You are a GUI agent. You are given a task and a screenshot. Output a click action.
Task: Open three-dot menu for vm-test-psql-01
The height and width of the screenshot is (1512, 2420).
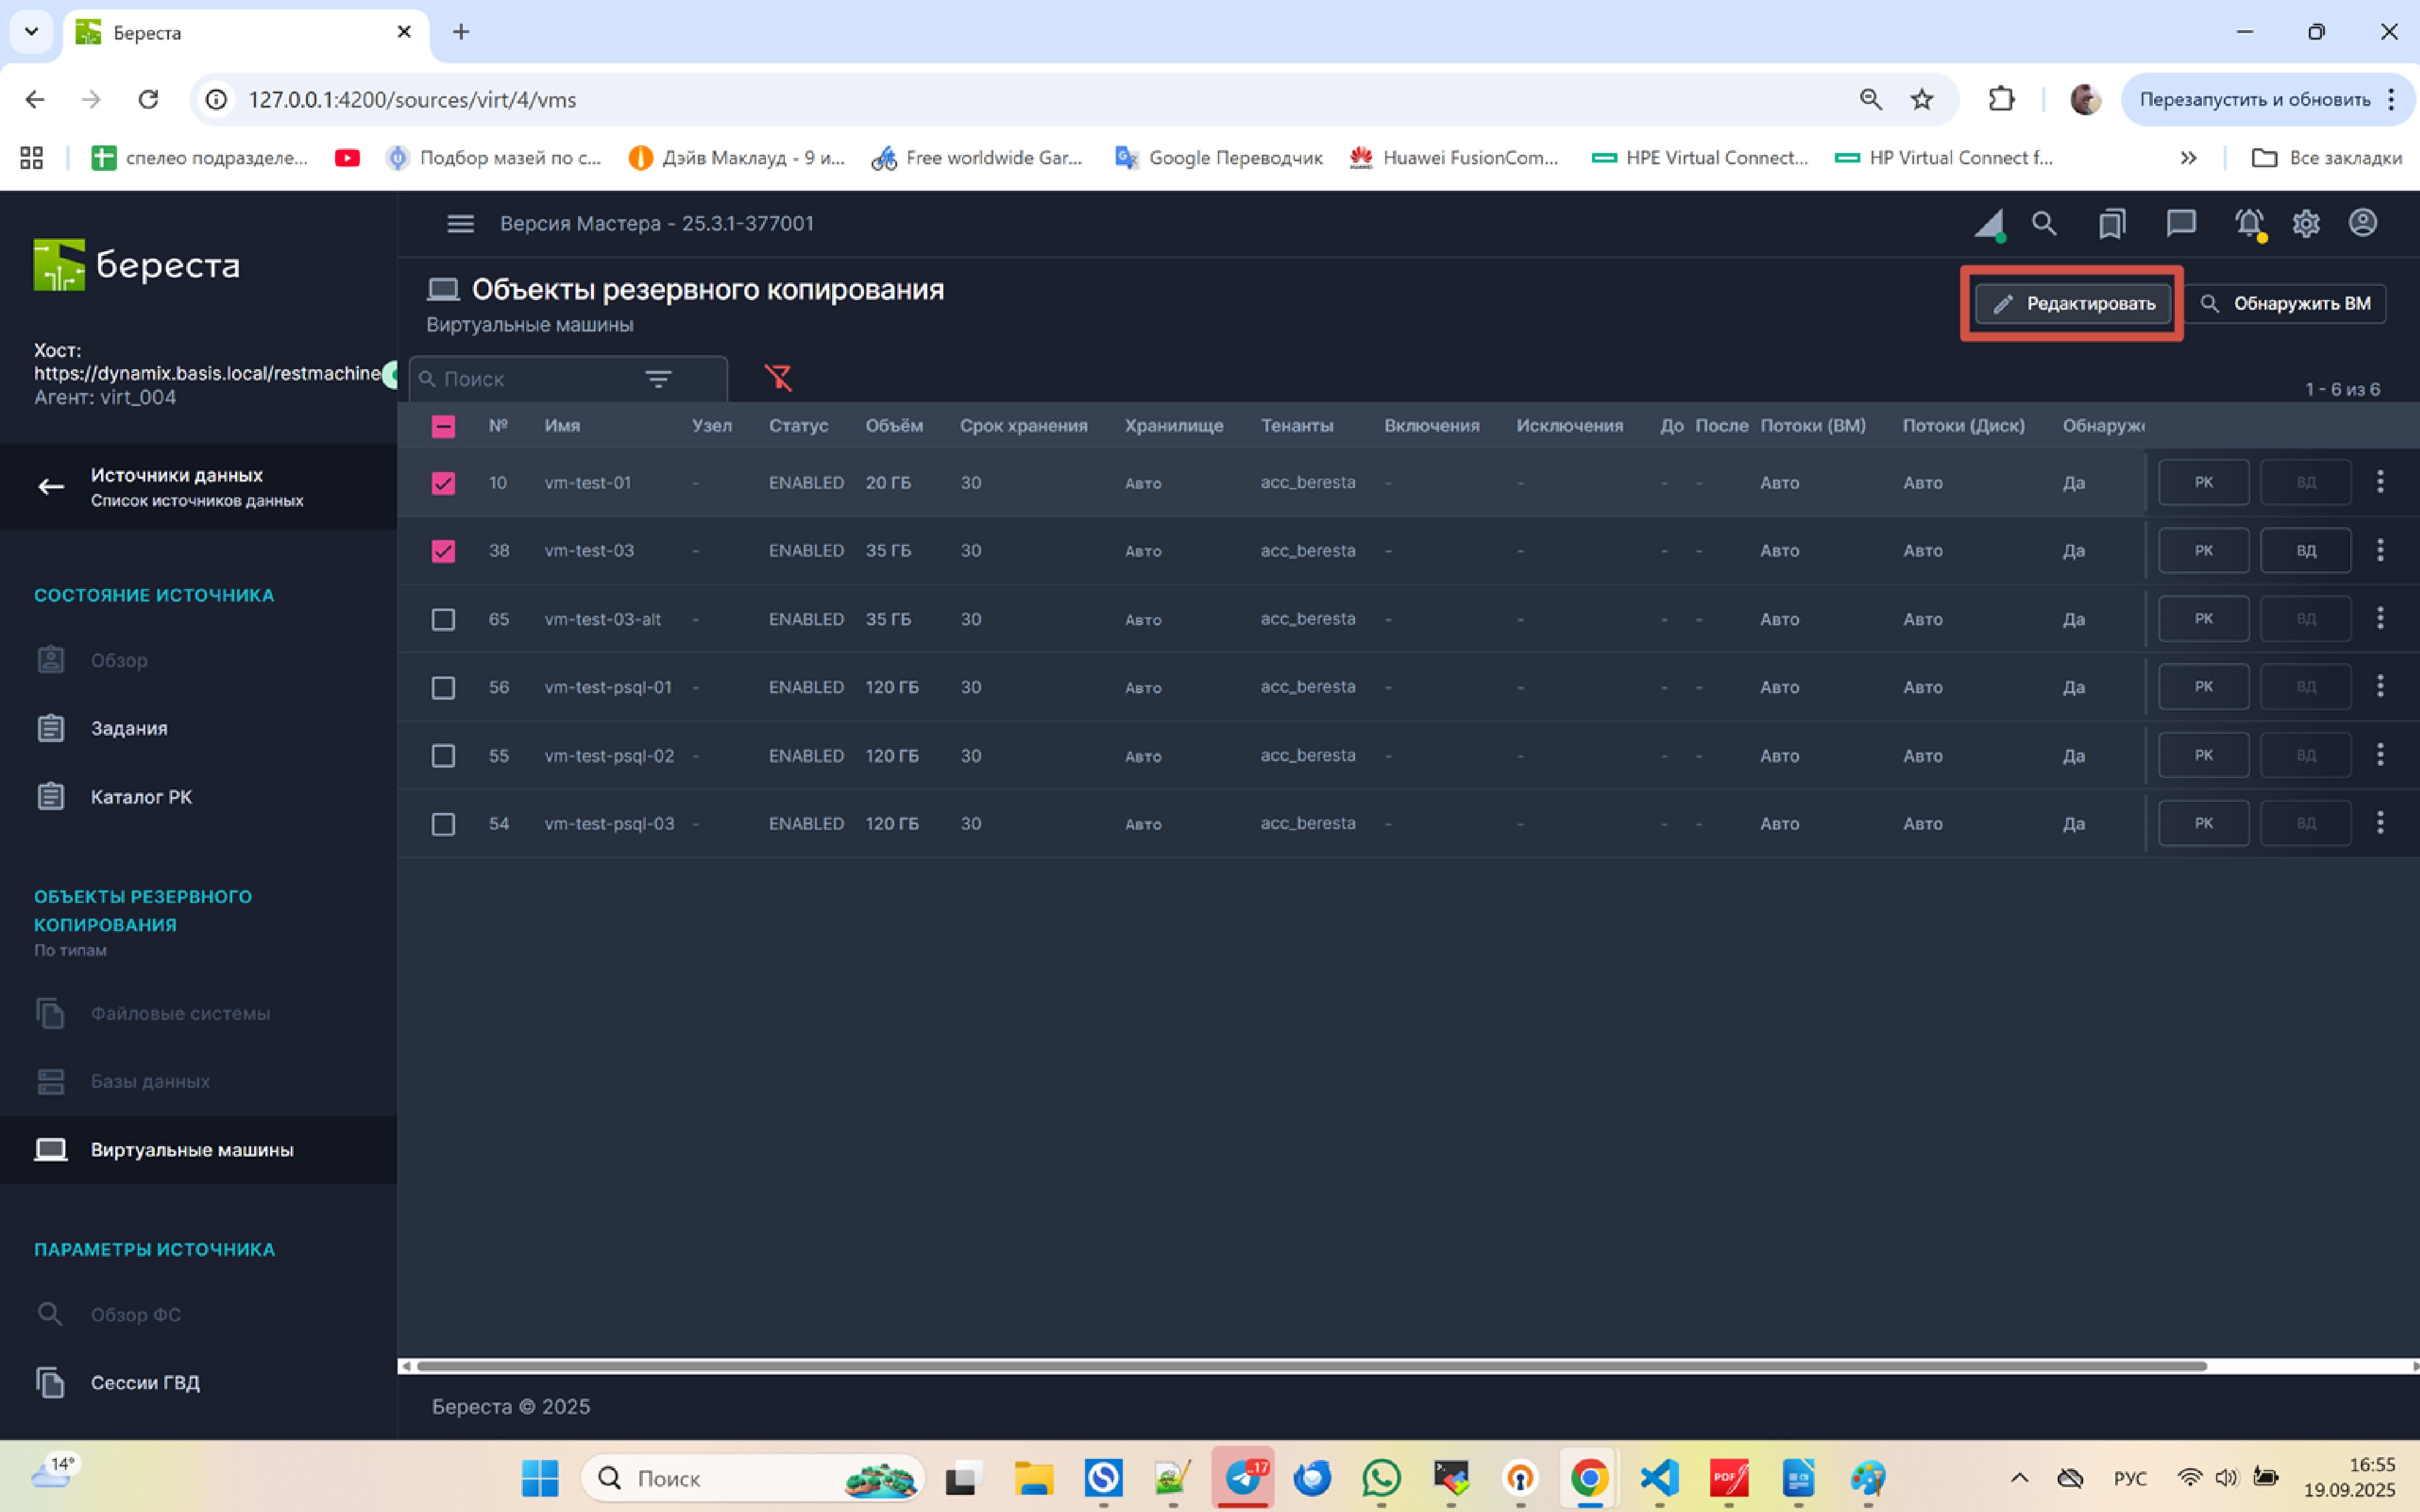coord(2380,687)
